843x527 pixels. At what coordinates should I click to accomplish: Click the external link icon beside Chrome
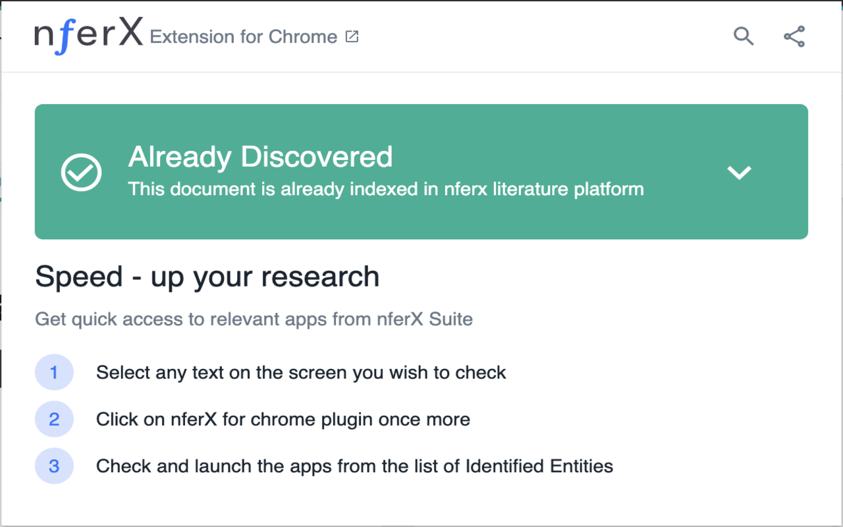[x=352, y=37]
